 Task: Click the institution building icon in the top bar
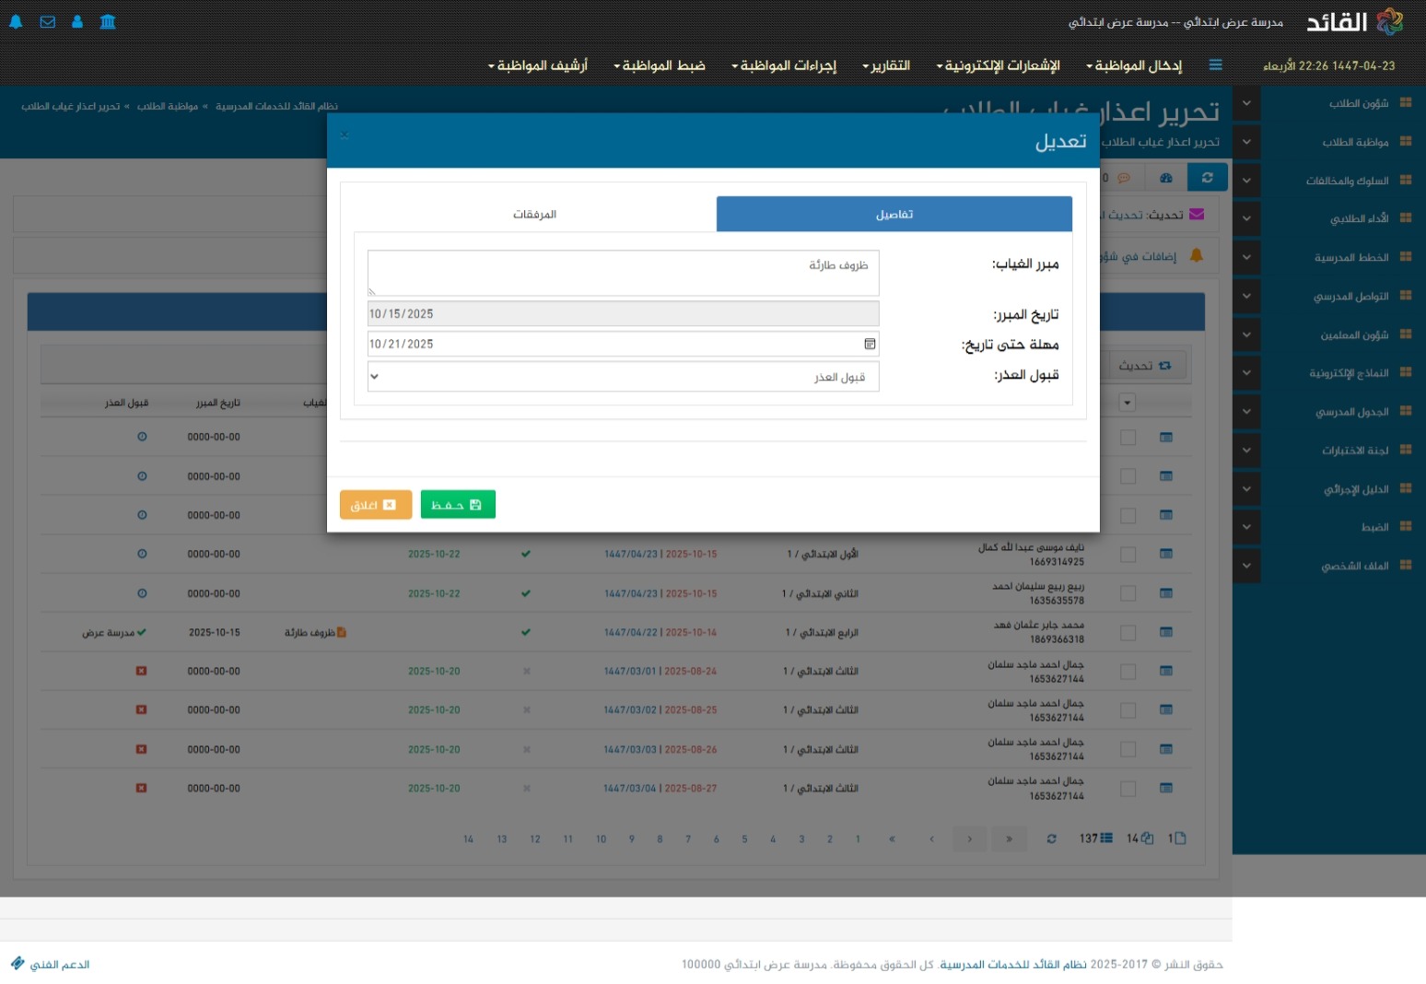(x=108, y=22)
